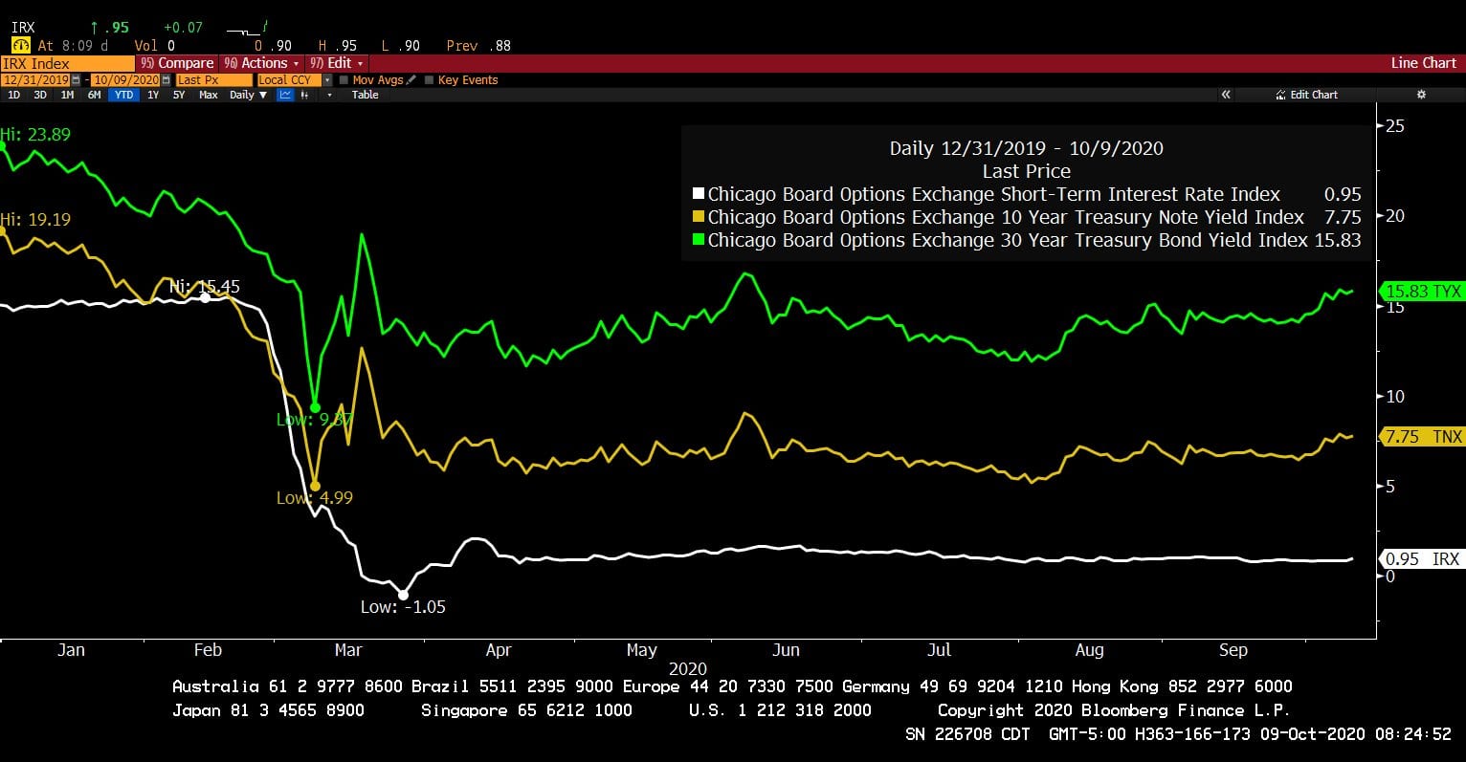Screen dimensions: 1466x762
Task: Open the end date 10/09/2020 calendar picker
Action: (166, 80)
